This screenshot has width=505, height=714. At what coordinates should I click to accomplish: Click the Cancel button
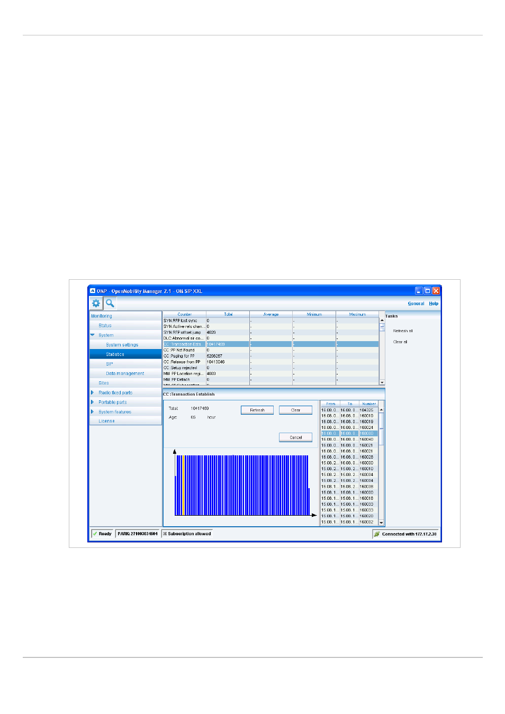(x=295, y=438)
